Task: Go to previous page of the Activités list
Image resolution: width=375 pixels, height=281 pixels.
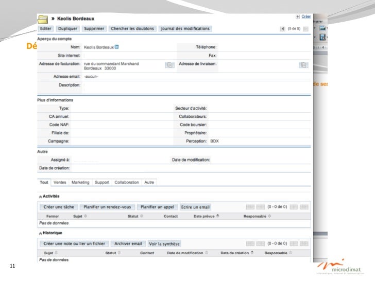Action: click(x=261, y=207)
